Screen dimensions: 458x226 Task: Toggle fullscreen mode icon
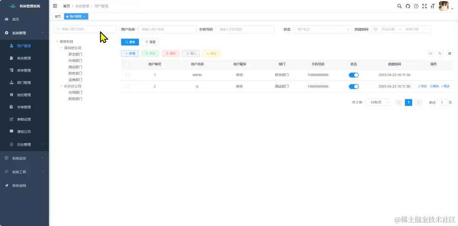(424, 6)
